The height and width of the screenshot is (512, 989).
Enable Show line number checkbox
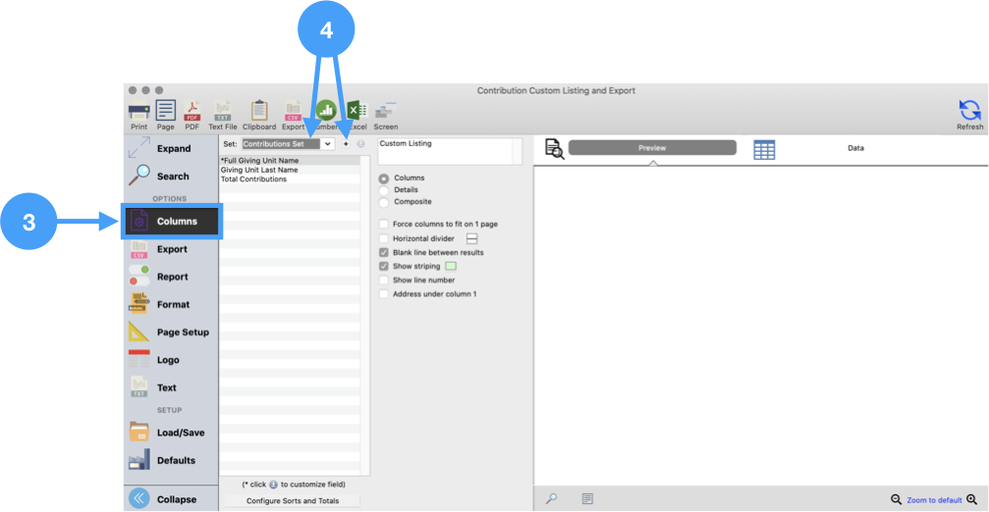click(384, 280)
